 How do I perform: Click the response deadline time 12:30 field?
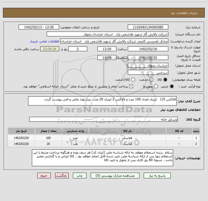click(x=107, y=49)
